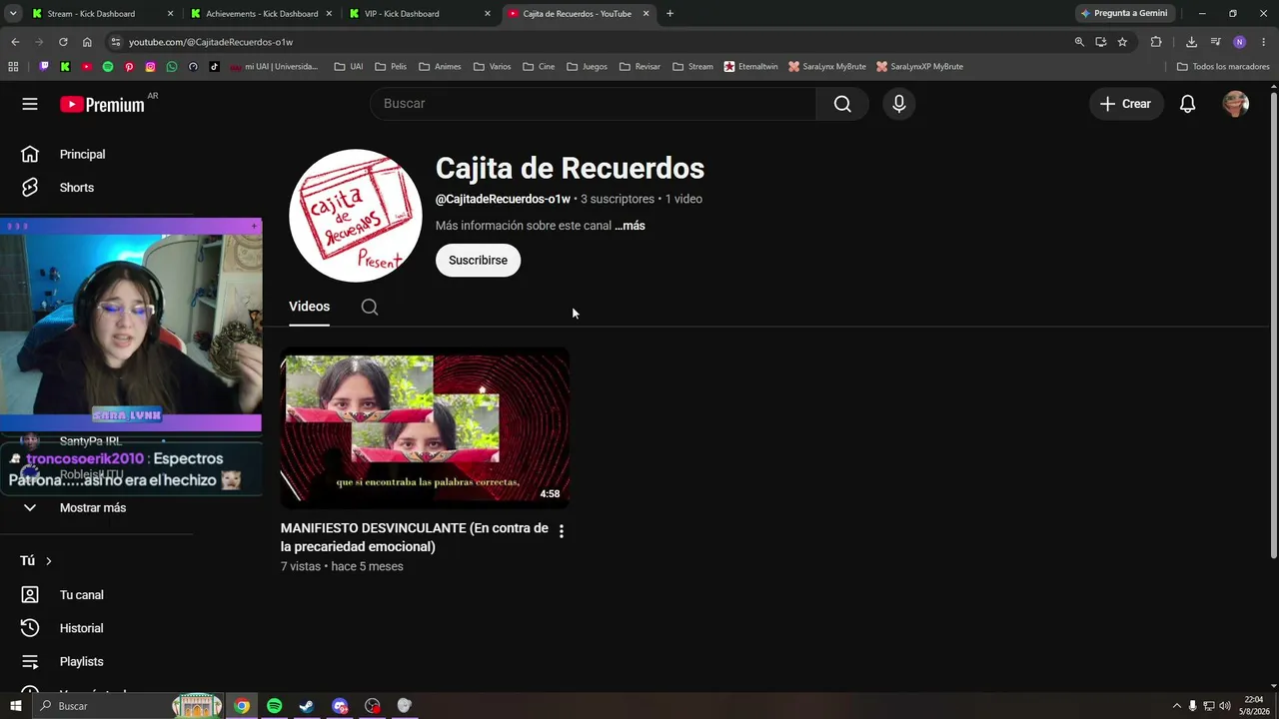Click the address bar URL
The image size is (1279, 719).
click(x=211, y=42)
